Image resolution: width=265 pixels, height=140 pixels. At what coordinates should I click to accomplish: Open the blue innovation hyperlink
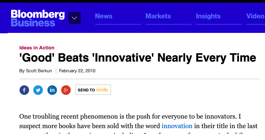[x=177, y=126]
